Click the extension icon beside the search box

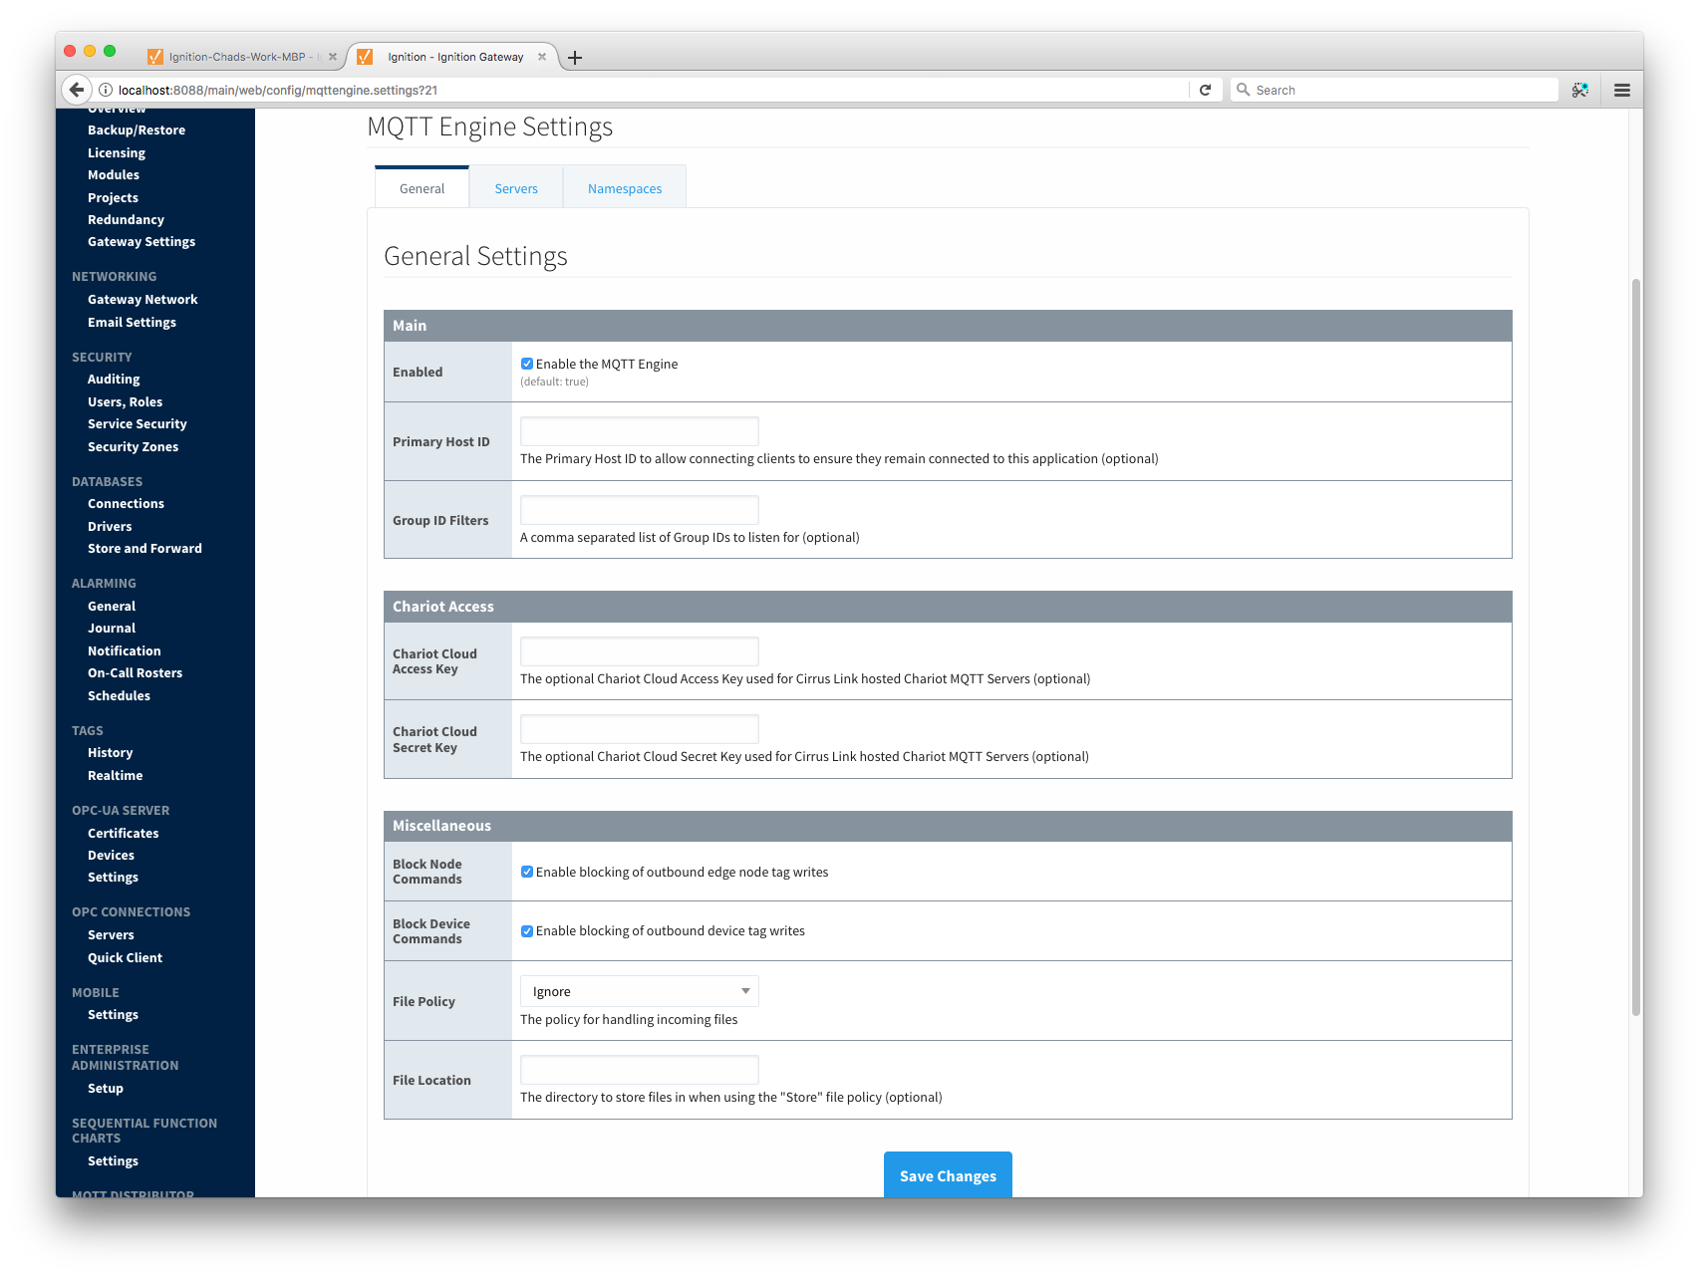pos(1580,90)
